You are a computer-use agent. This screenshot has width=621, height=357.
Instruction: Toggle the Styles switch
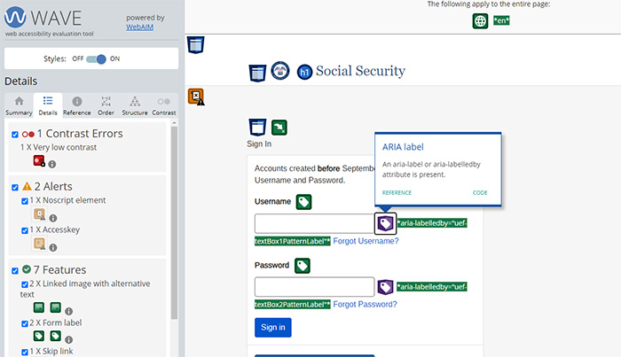(x=96, y=58)
